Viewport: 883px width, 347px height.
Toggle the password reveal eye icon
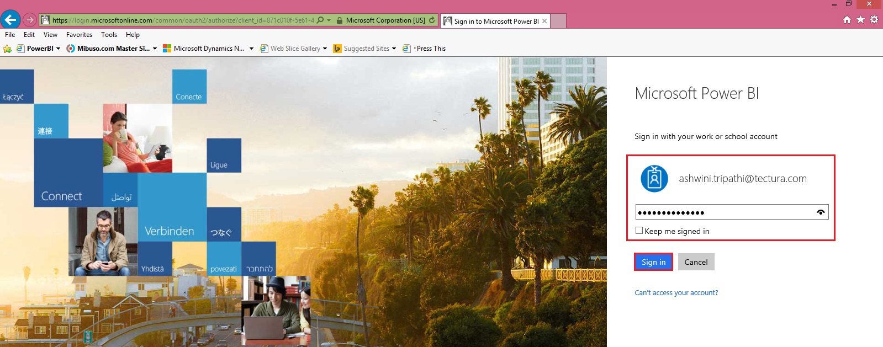pyautogui.click(x=821, y=212)
